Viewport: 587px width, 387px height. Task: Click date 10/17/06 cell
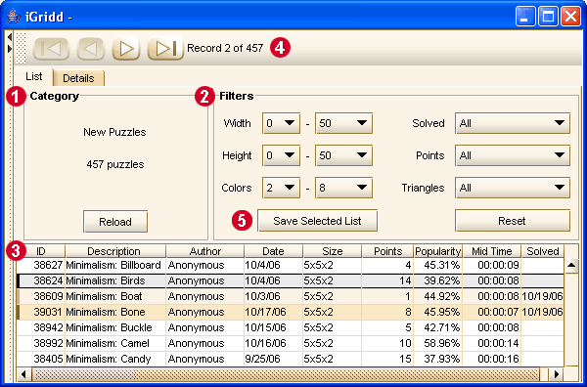[273, 312]
